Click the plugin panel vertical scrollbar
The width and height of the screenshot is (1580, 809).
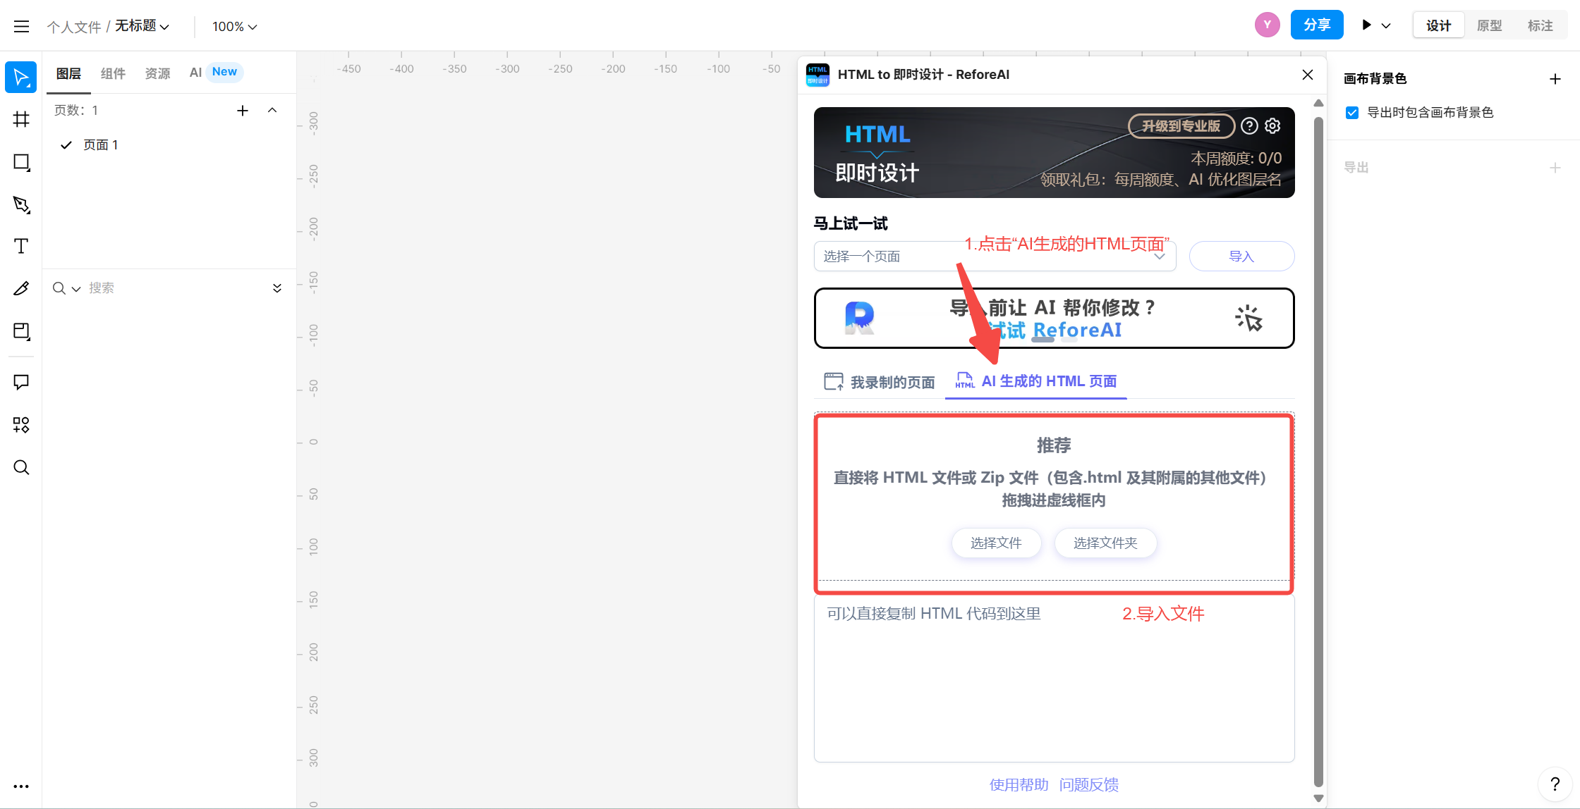1318,451
